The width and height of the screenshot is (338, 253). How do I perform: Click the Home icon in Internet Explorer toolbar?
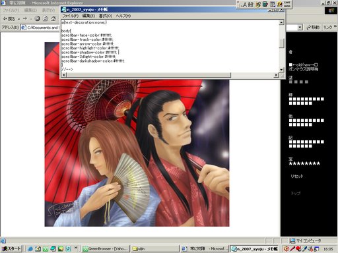click(53, 19)
